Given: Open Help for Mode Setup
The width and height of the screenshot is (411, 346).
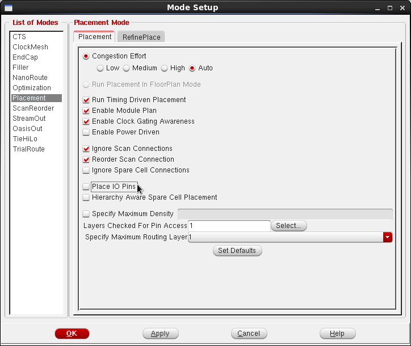Looking at the screenshot, I should (337, 334).
